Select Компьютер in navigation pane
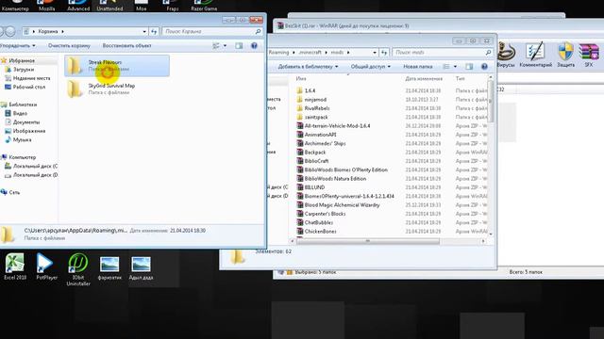 [x=22, y=157]
